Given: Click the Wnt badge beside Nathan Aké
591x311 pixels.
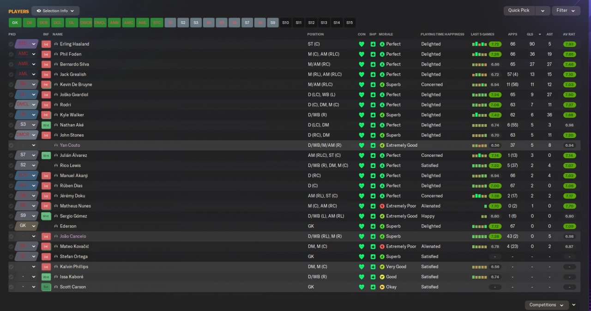Looking at the screenshot, I should 46,125.
